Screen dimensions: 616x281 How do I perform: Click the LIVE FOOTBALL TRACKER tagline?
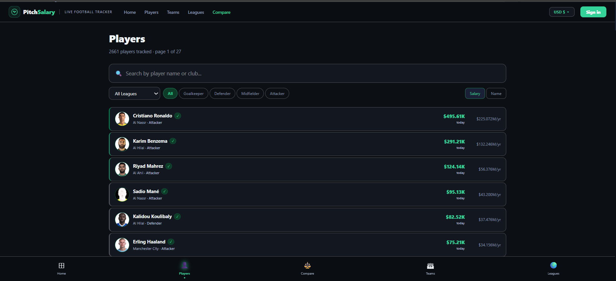pyautogui.click(x=88, y=12)
